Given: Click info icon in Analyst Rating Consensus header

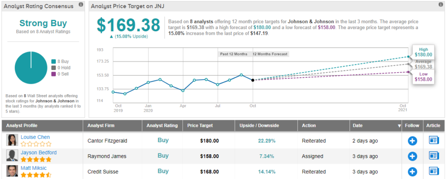Looking at the screenshot, I should tap(81, 5).
